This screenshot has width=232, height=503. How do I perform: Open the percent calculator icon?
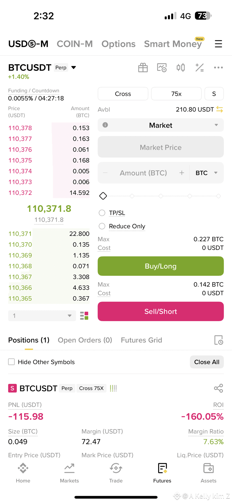199,68
